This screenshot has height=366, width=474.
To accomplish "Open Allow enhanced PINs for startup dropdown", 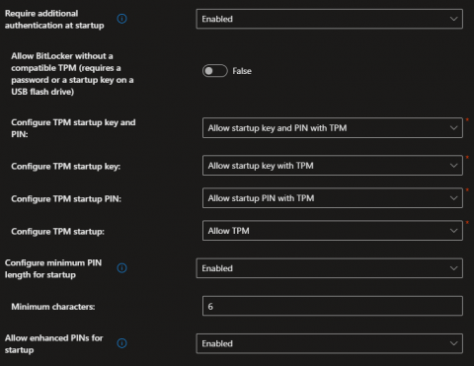I will [330, 343].
